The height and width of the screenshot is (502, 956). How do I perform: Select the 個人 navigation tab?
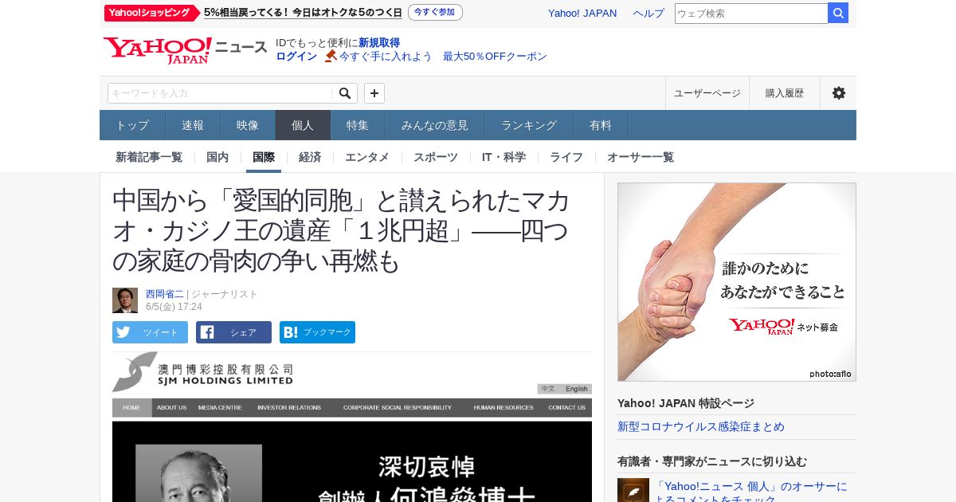pos(303,125)
